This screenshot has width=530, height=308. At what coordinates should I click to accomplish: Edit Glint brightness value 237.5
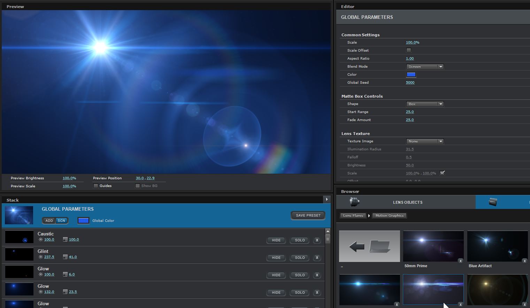pyautogui.click(x=49, y=257)
